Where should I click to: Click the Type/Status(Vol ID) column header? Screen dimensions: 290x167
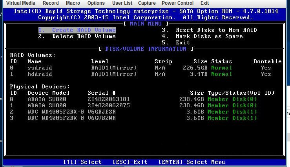(241, 93)
